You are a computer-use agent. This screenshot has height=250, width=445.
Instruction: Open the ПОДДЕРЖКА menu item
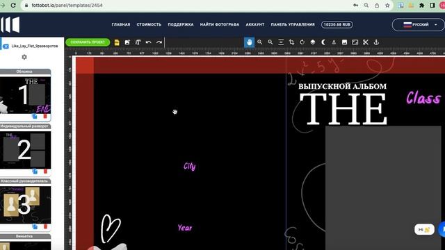pyautogui.click(x=181, y=25)
